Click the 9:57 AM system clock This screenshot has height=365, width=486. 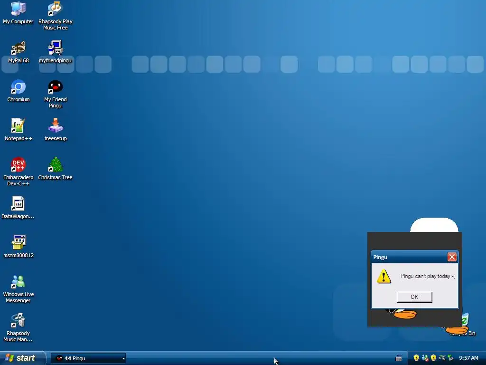[468, 358]
